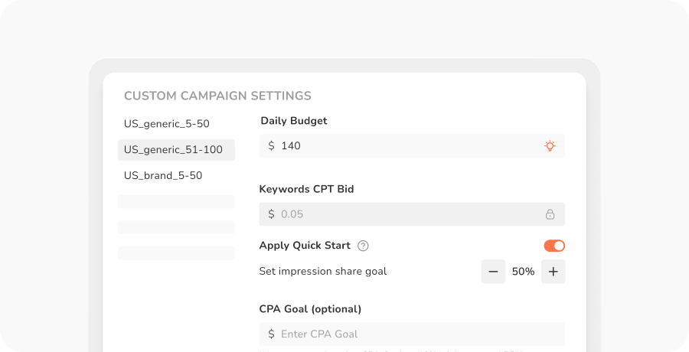Click the 50% impression share value
Image resolution: width=689 pixels, height=352 pixels.
click(523, 272)
